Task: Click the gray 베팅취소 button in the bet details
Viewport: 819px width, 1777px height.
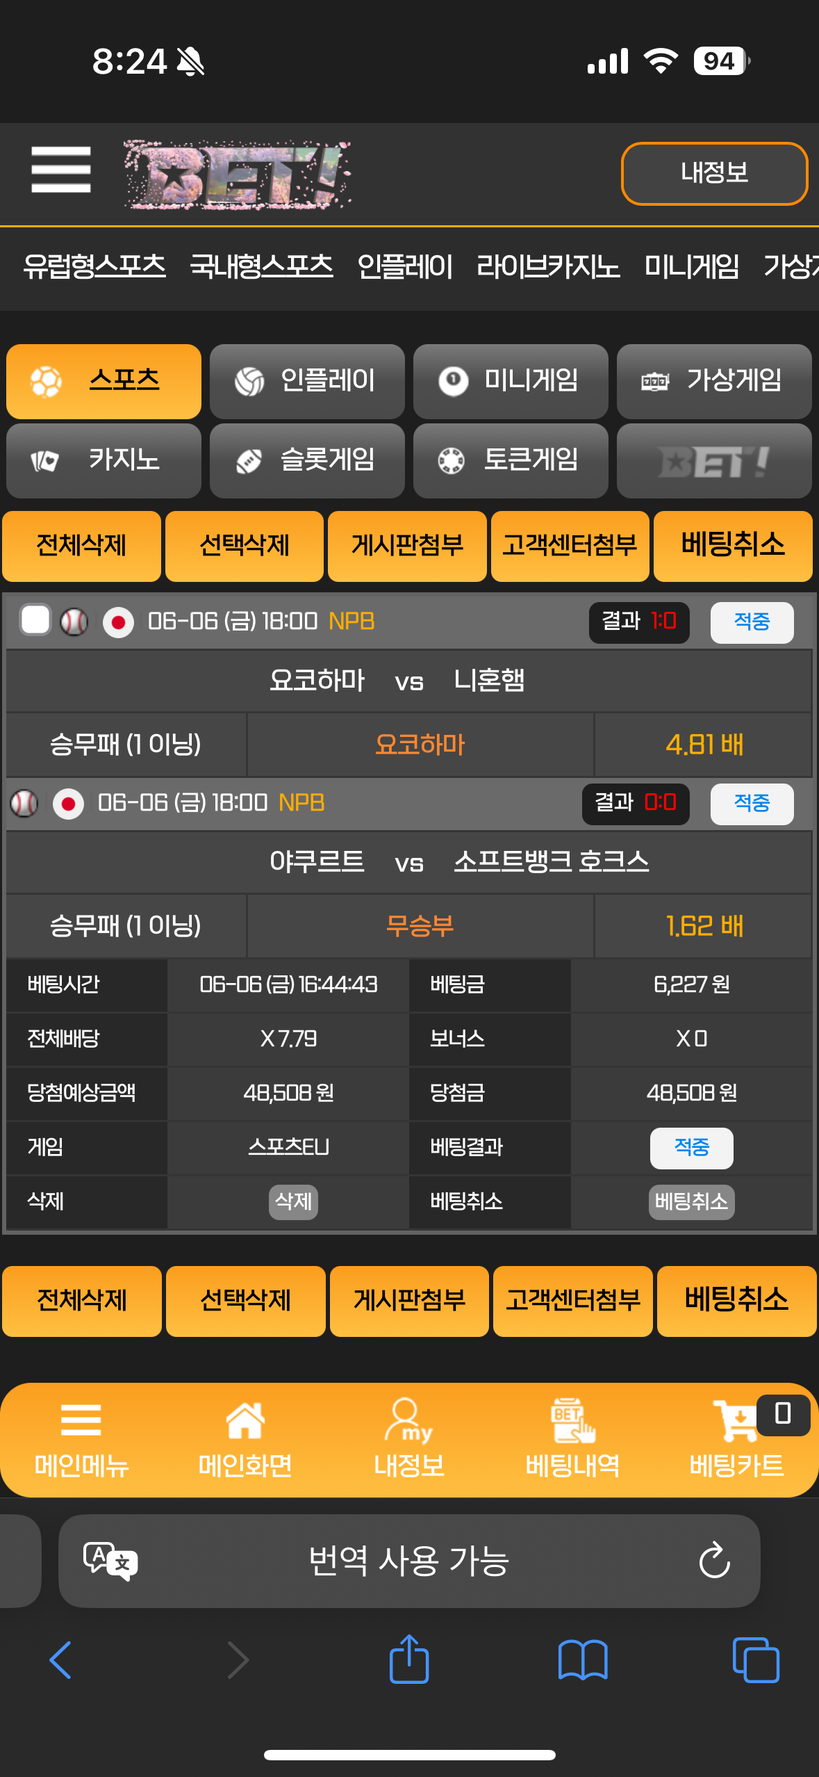Action: (x=691, y=1201)
